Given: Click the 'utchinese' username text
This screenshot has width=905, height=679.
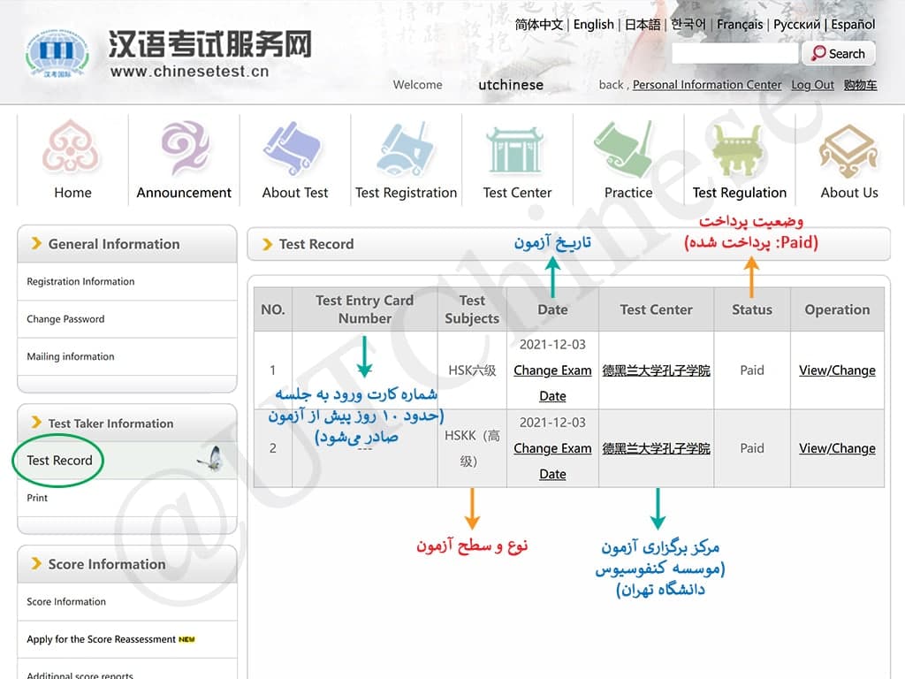Looking at the screenshot, I should pyautogui.click(x=511, y=85).
